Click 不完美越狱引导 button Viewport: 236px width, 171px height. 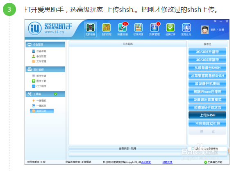[207, 123]
